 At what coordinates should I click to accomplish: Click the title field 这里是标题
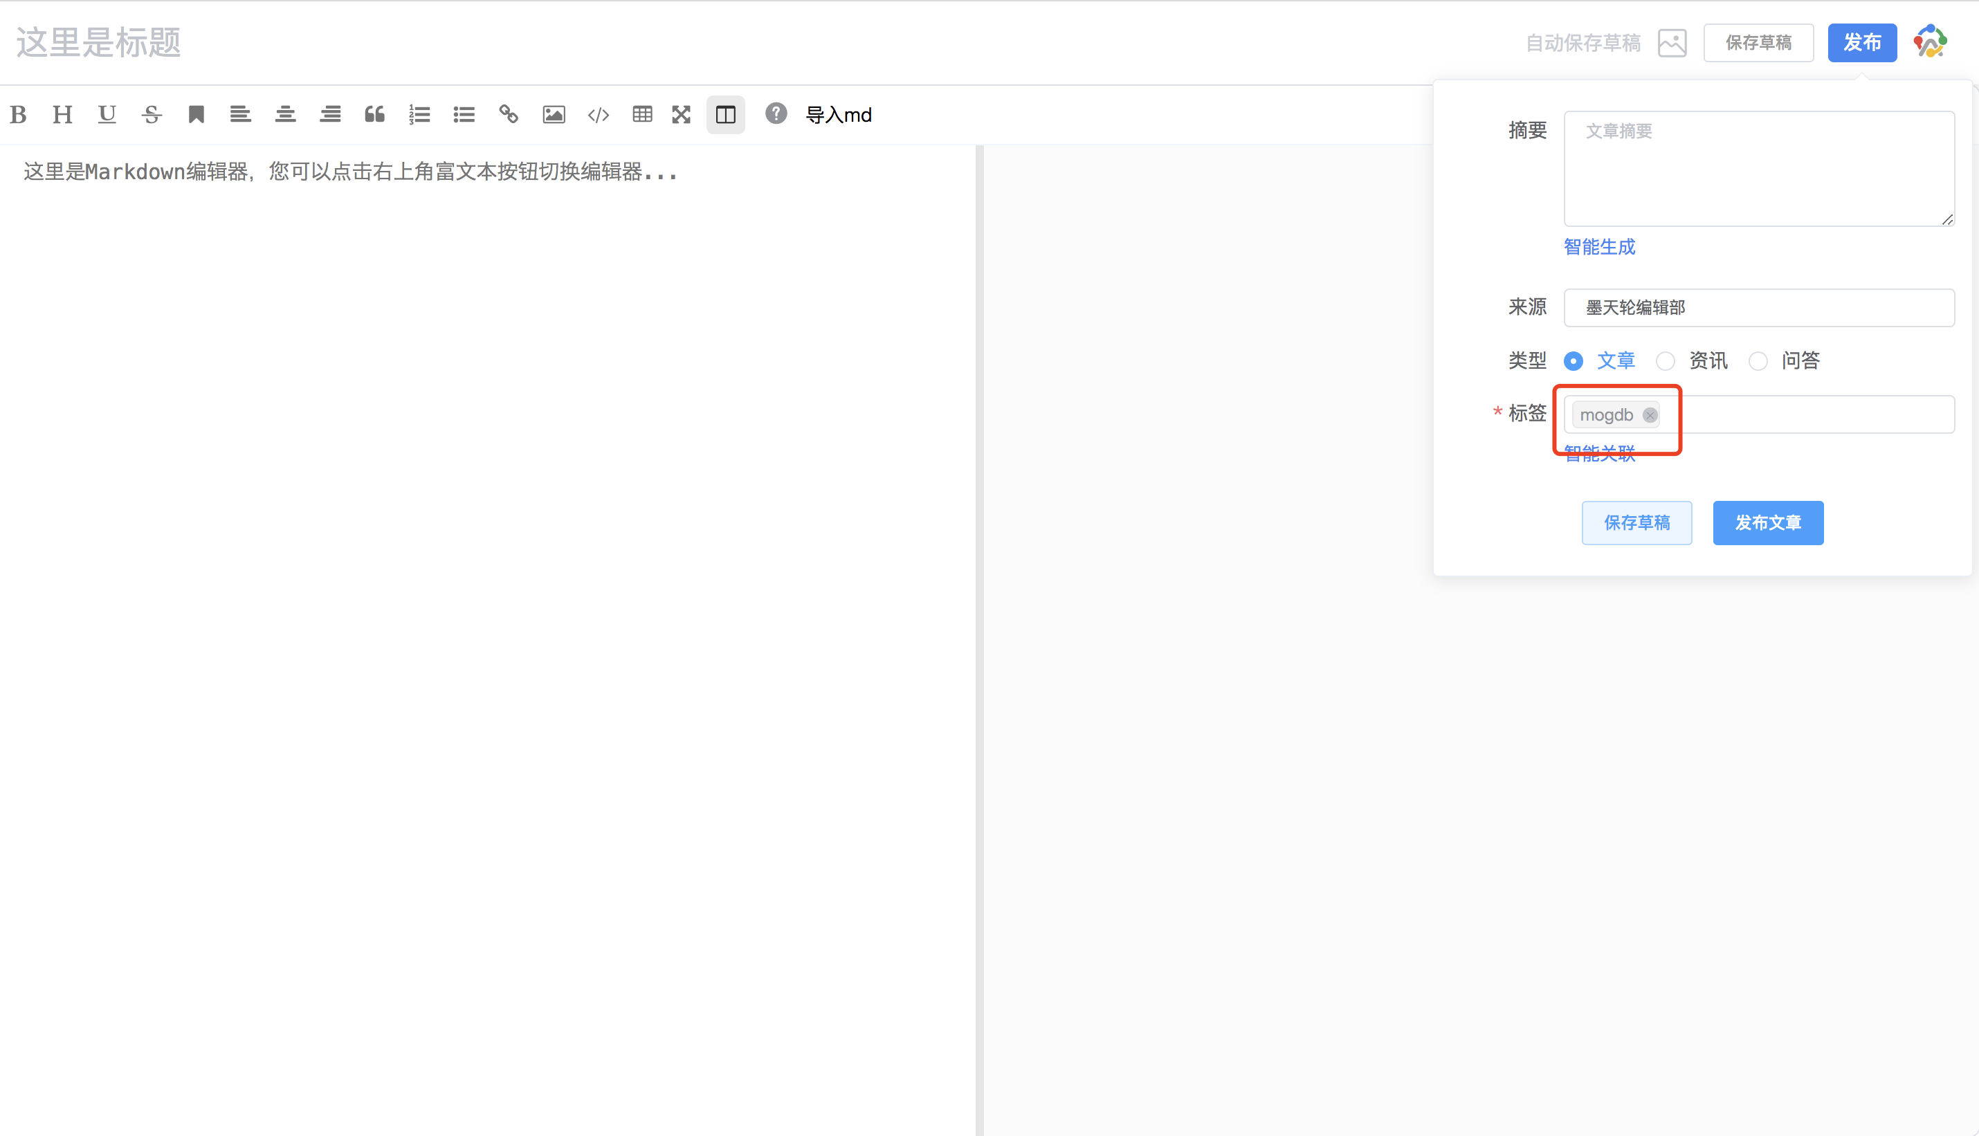click(99, 42)
